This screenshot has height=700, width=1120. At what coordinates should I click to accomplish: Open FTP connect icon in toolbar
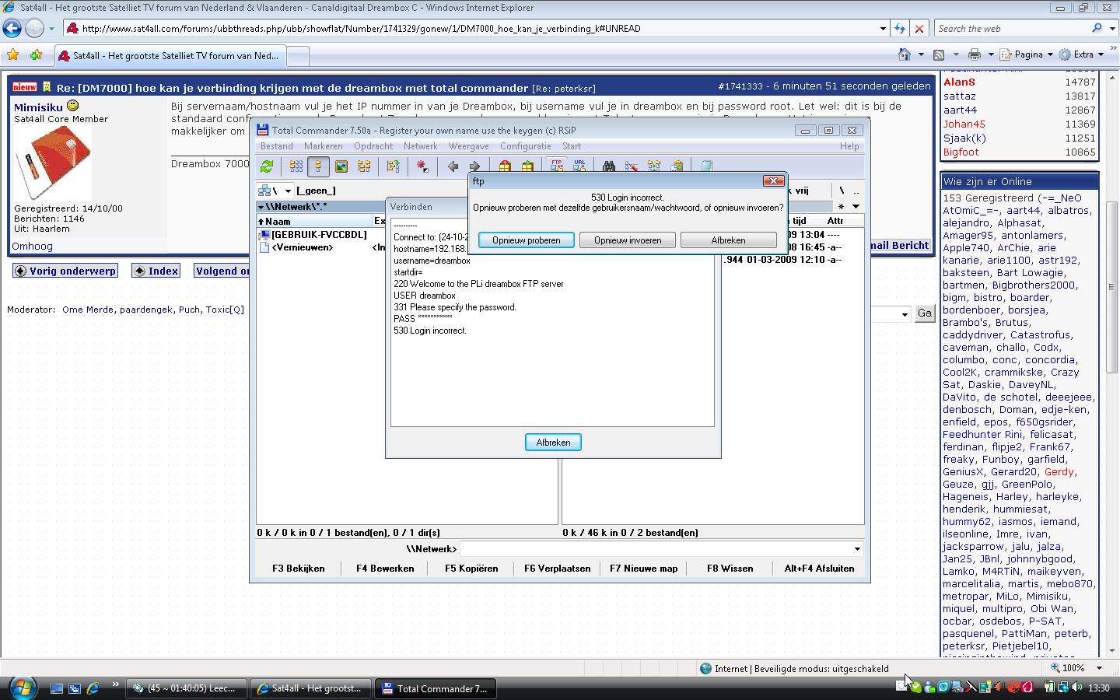coord(557,166)
